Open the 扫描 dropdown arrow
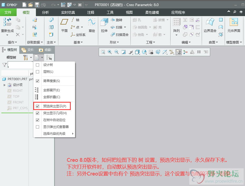This screenshot has width=245, height=186. (125, 27)
